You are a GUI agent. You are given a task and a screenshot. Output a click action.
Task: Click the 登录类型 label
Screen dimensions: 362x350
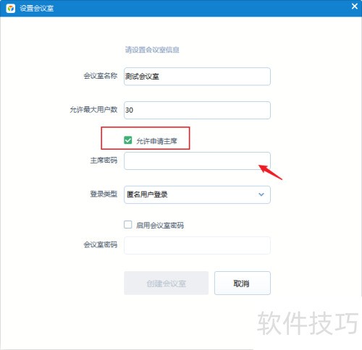pyautogui.click(x=104, y=194)
